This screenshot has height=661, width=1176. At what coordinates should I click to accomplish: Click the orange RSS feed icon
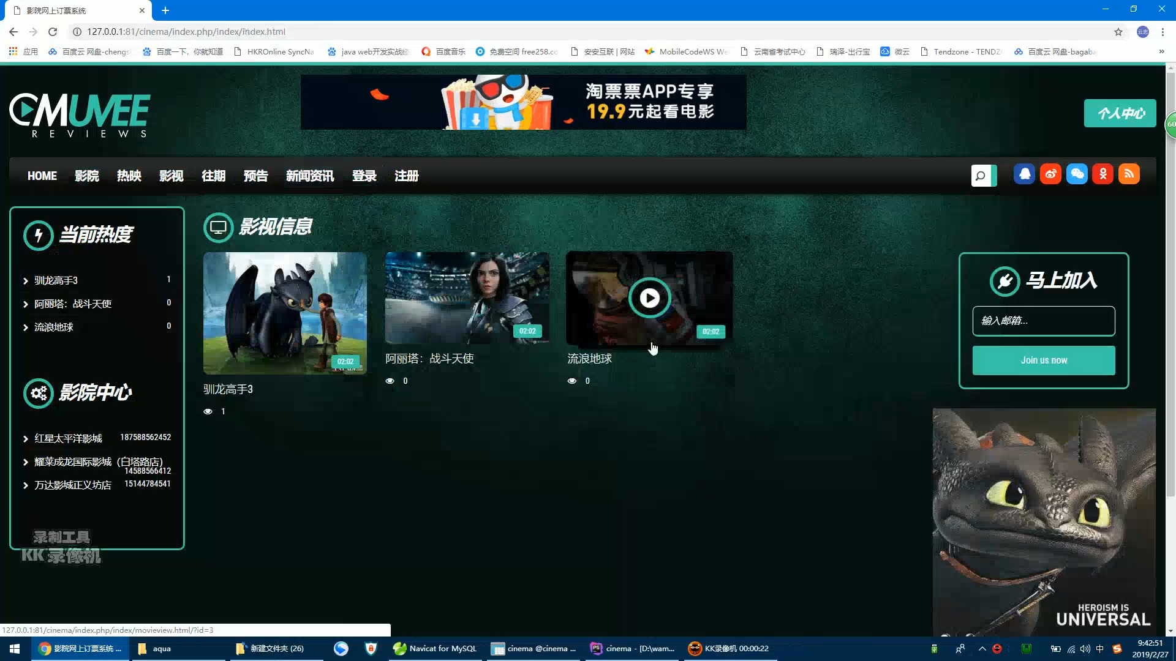(x=1129, y=174)
